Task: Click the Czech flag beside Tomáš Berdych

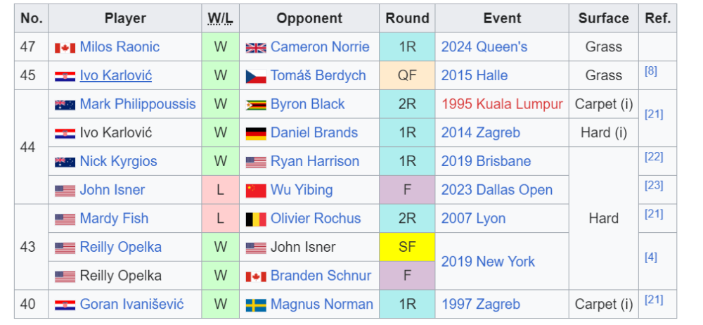Action: [x=255, y=77]
